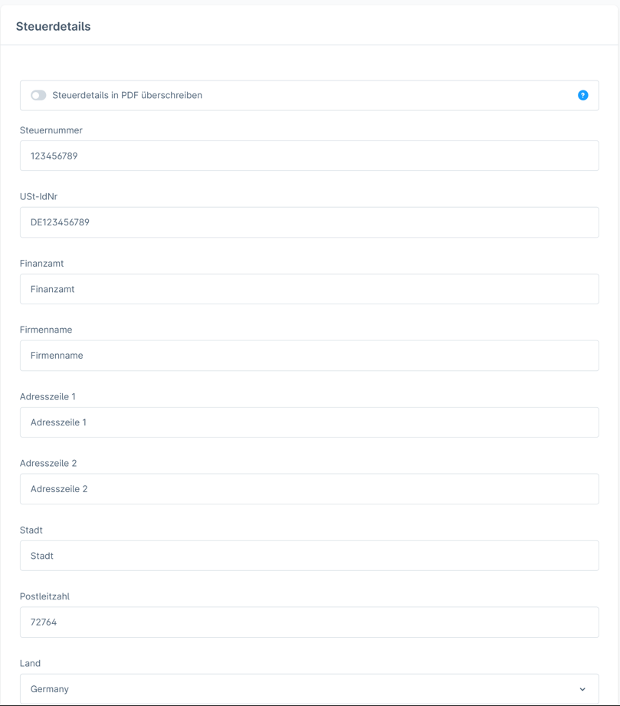Click the chevron arrow in the Land field
Viewport: 620px width, 706px height.
582,689
